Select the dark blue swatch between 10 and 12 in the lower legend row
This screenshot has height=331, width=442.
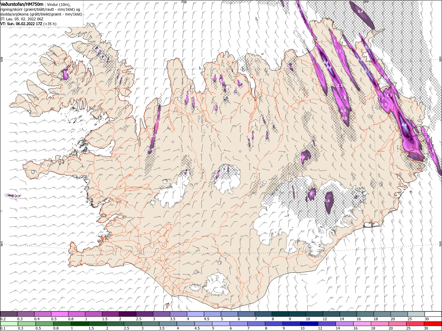click(x=309, y=324)
